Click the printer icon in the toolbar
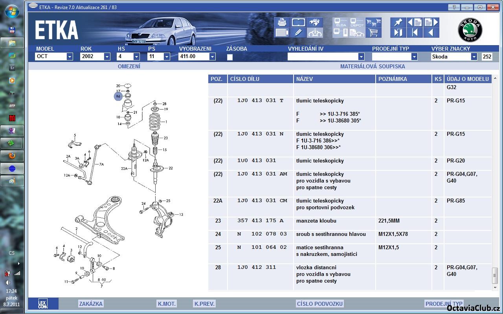503x314 pixels. (x=281, y=22)
